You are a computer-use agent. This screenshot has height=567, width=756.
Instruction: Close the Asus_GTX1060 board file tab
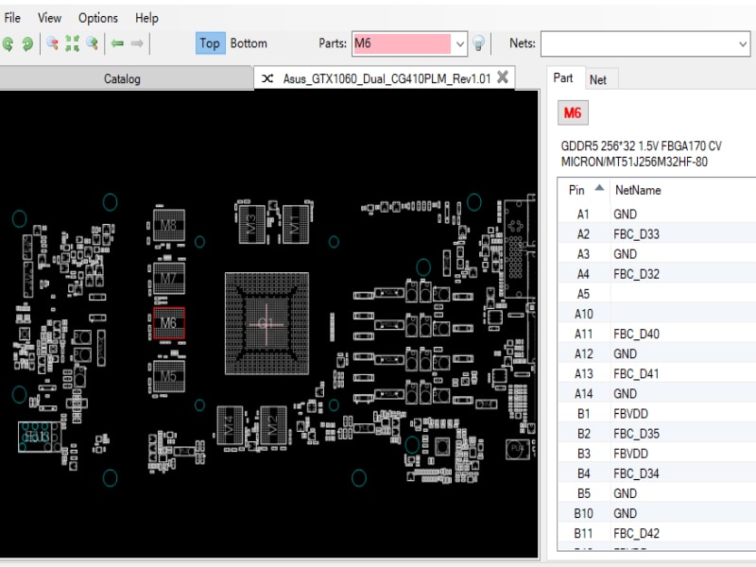(503, 77)
